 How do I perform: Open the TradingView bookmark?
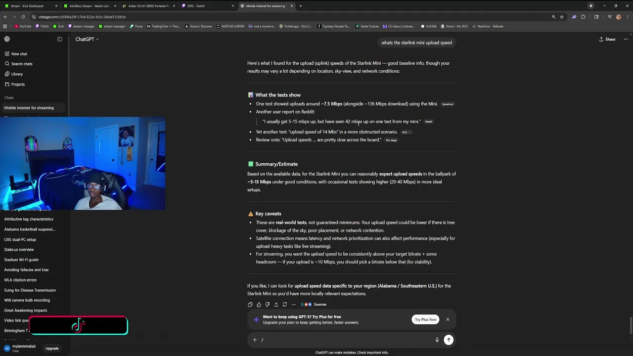164,26
